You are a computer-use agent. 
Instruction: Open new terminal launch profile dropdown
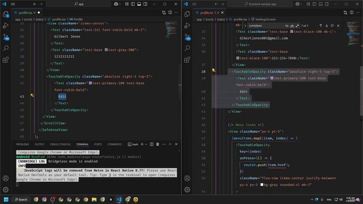tap(146, 144)
